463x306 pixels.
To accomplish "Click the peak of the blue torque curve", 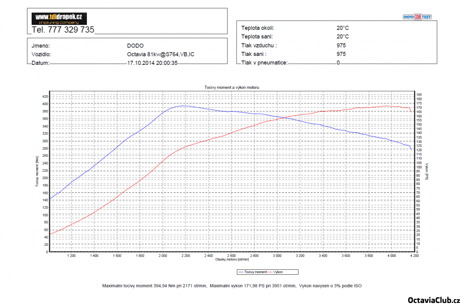I will point(184,106).
